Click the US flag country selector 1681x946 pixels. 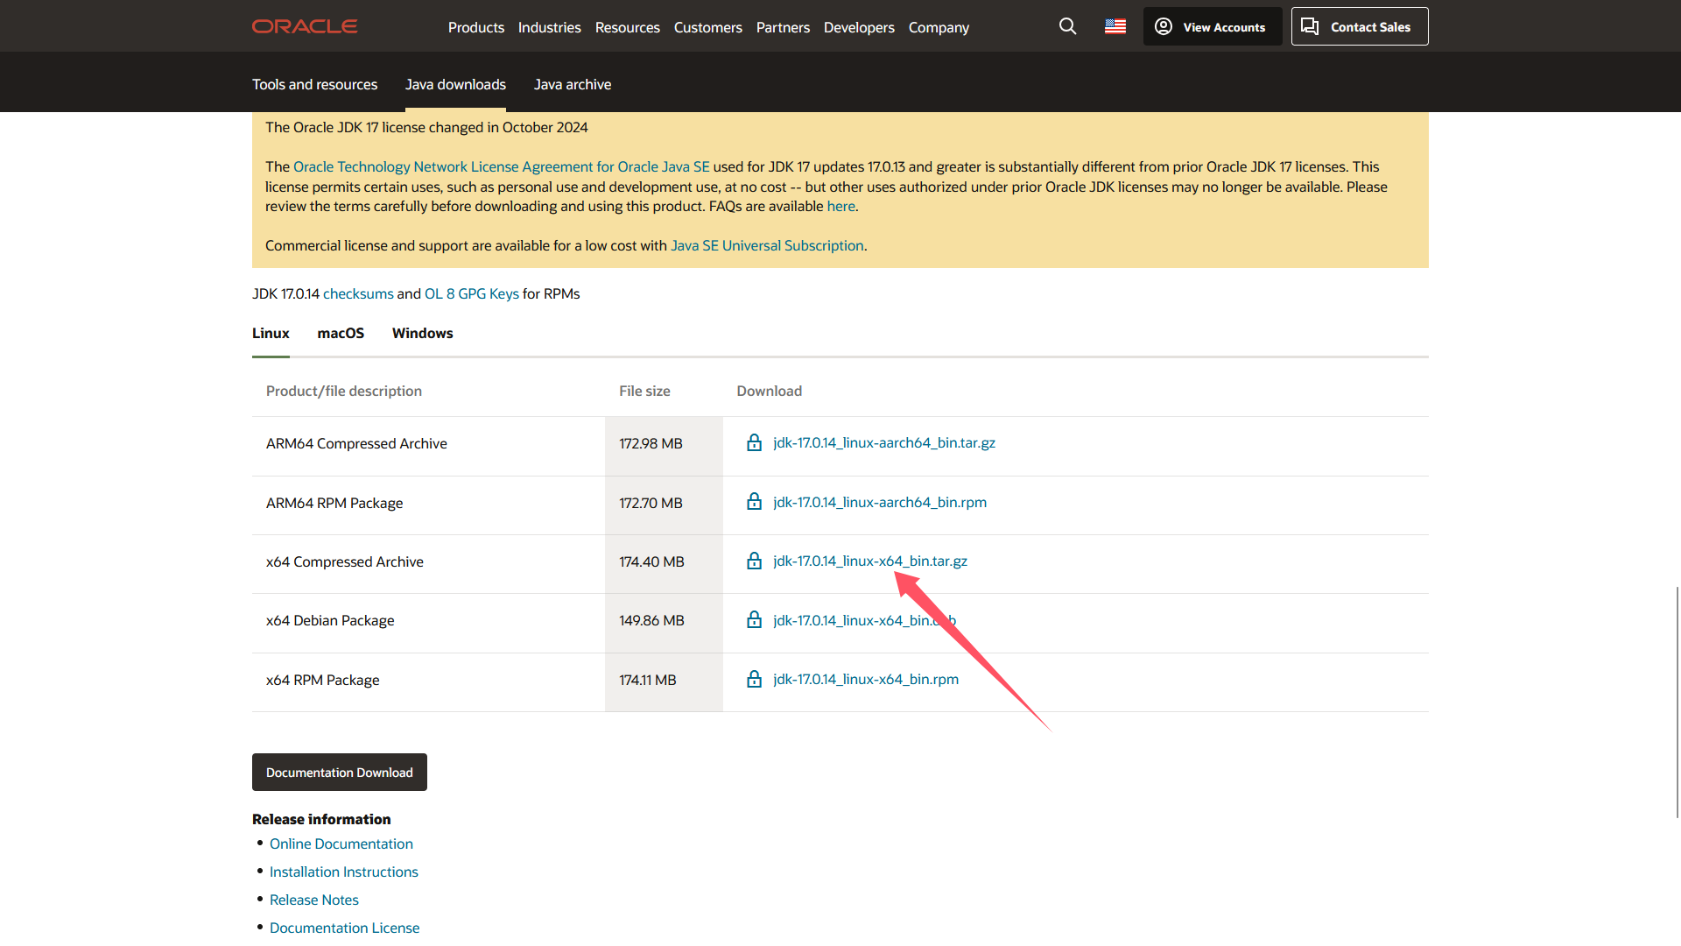tap(1115, 26)
